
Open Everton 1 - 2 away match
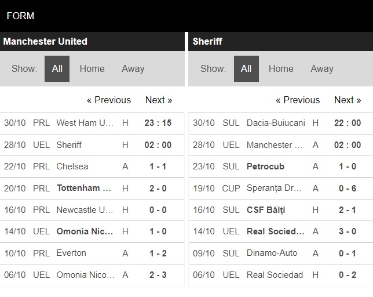pyautogui.click(x=92, y=253)
